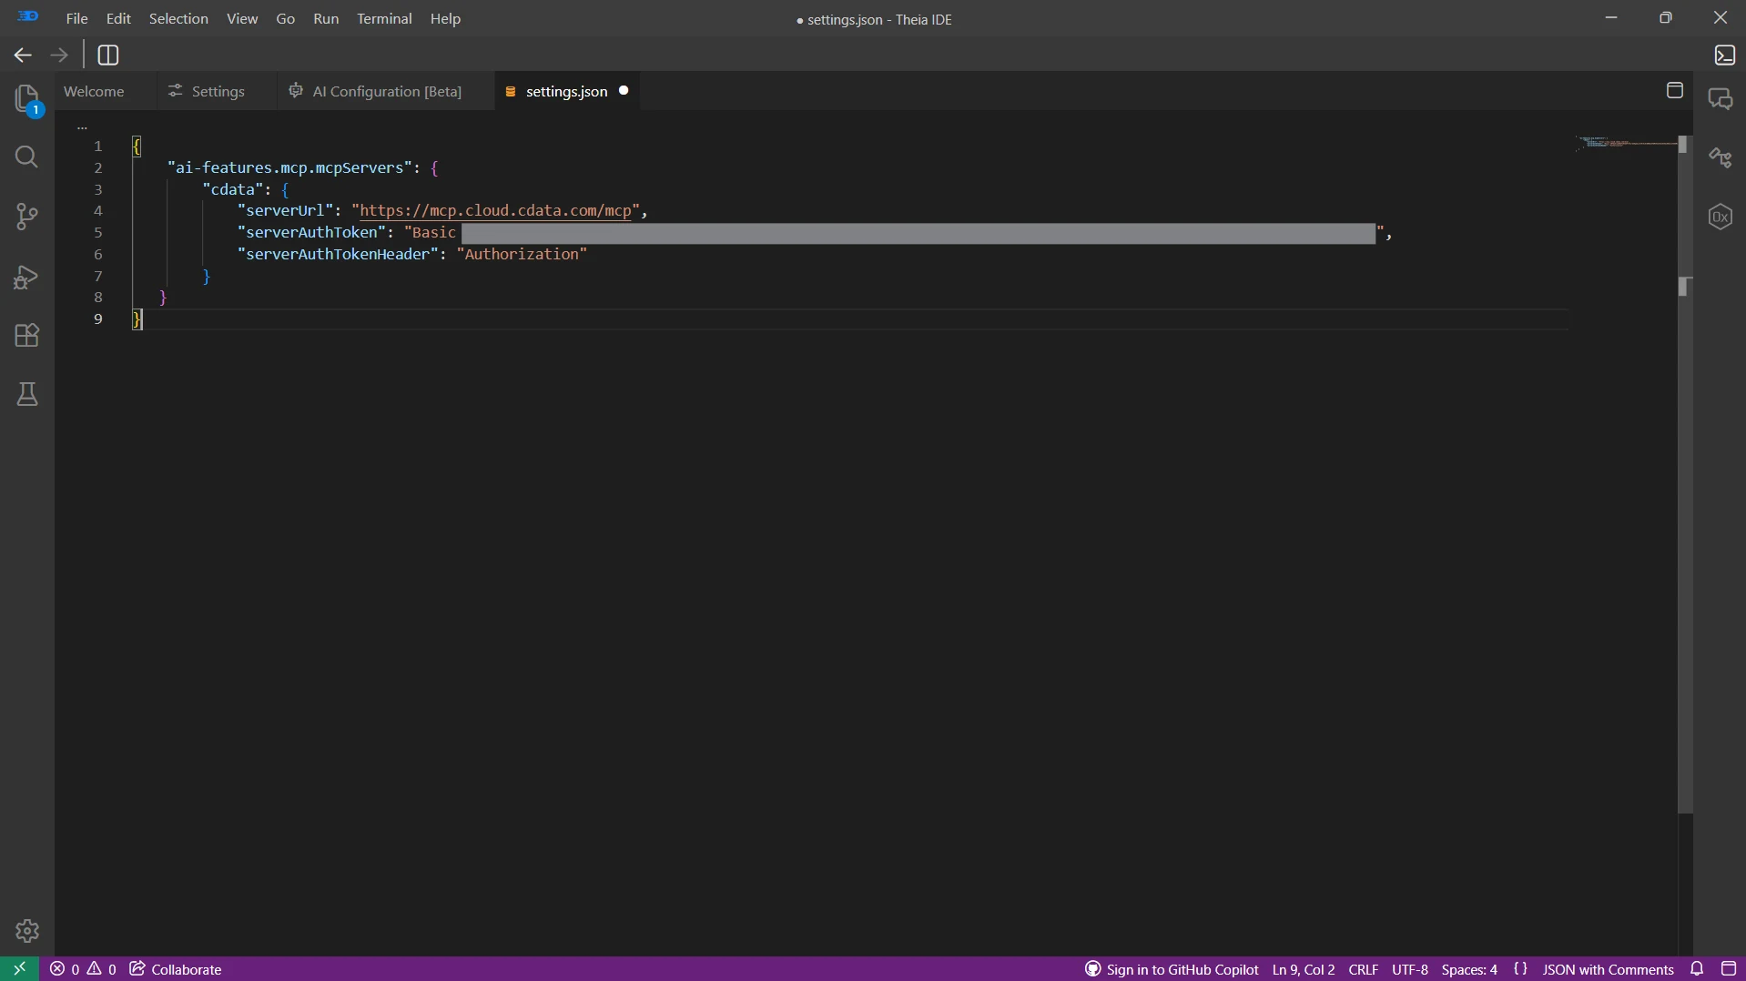The width and height of the screenshot is (1746, 981).
Task: Show errors and warnings count
Action: point(84,970)
